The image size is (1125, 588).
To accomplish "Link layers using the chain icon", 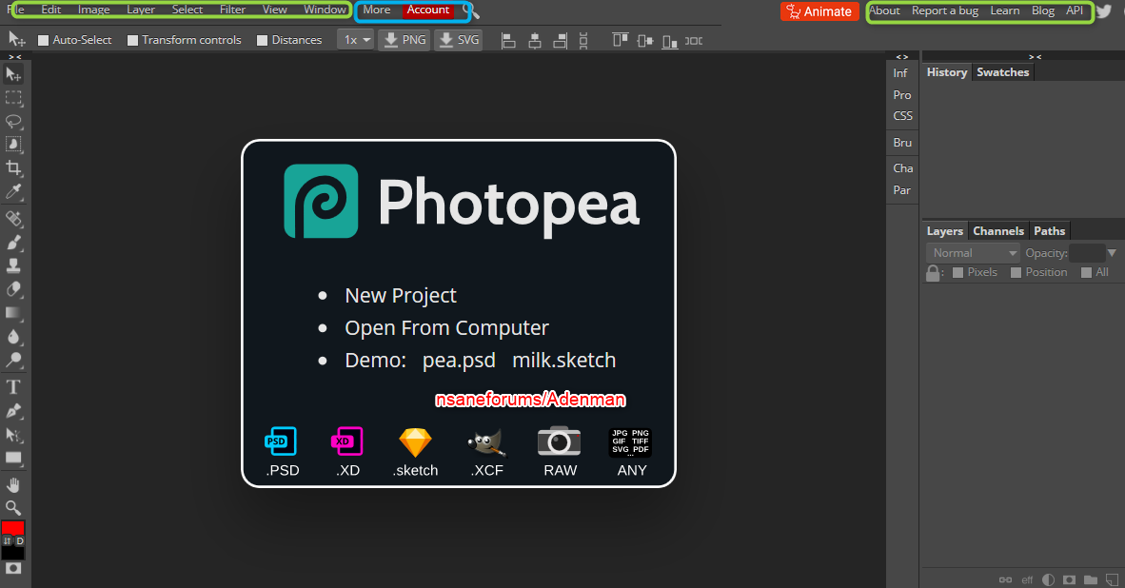I will pyautogui.click(x=1005, y=579).
